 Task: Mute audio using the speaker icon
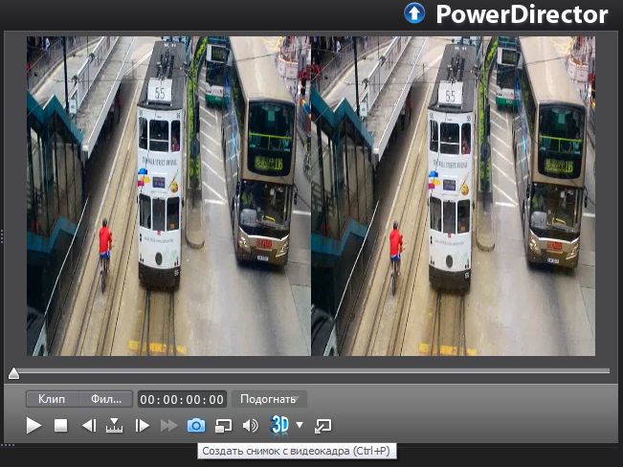(250, 426)
